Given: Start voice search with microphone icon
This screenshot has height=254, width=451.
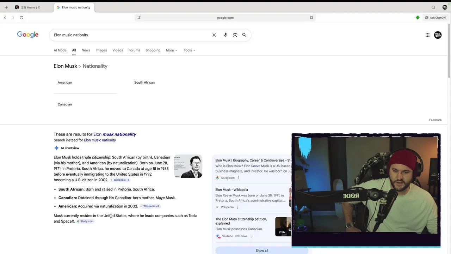Looking at the screenshot, I should [x=225, y=35].
